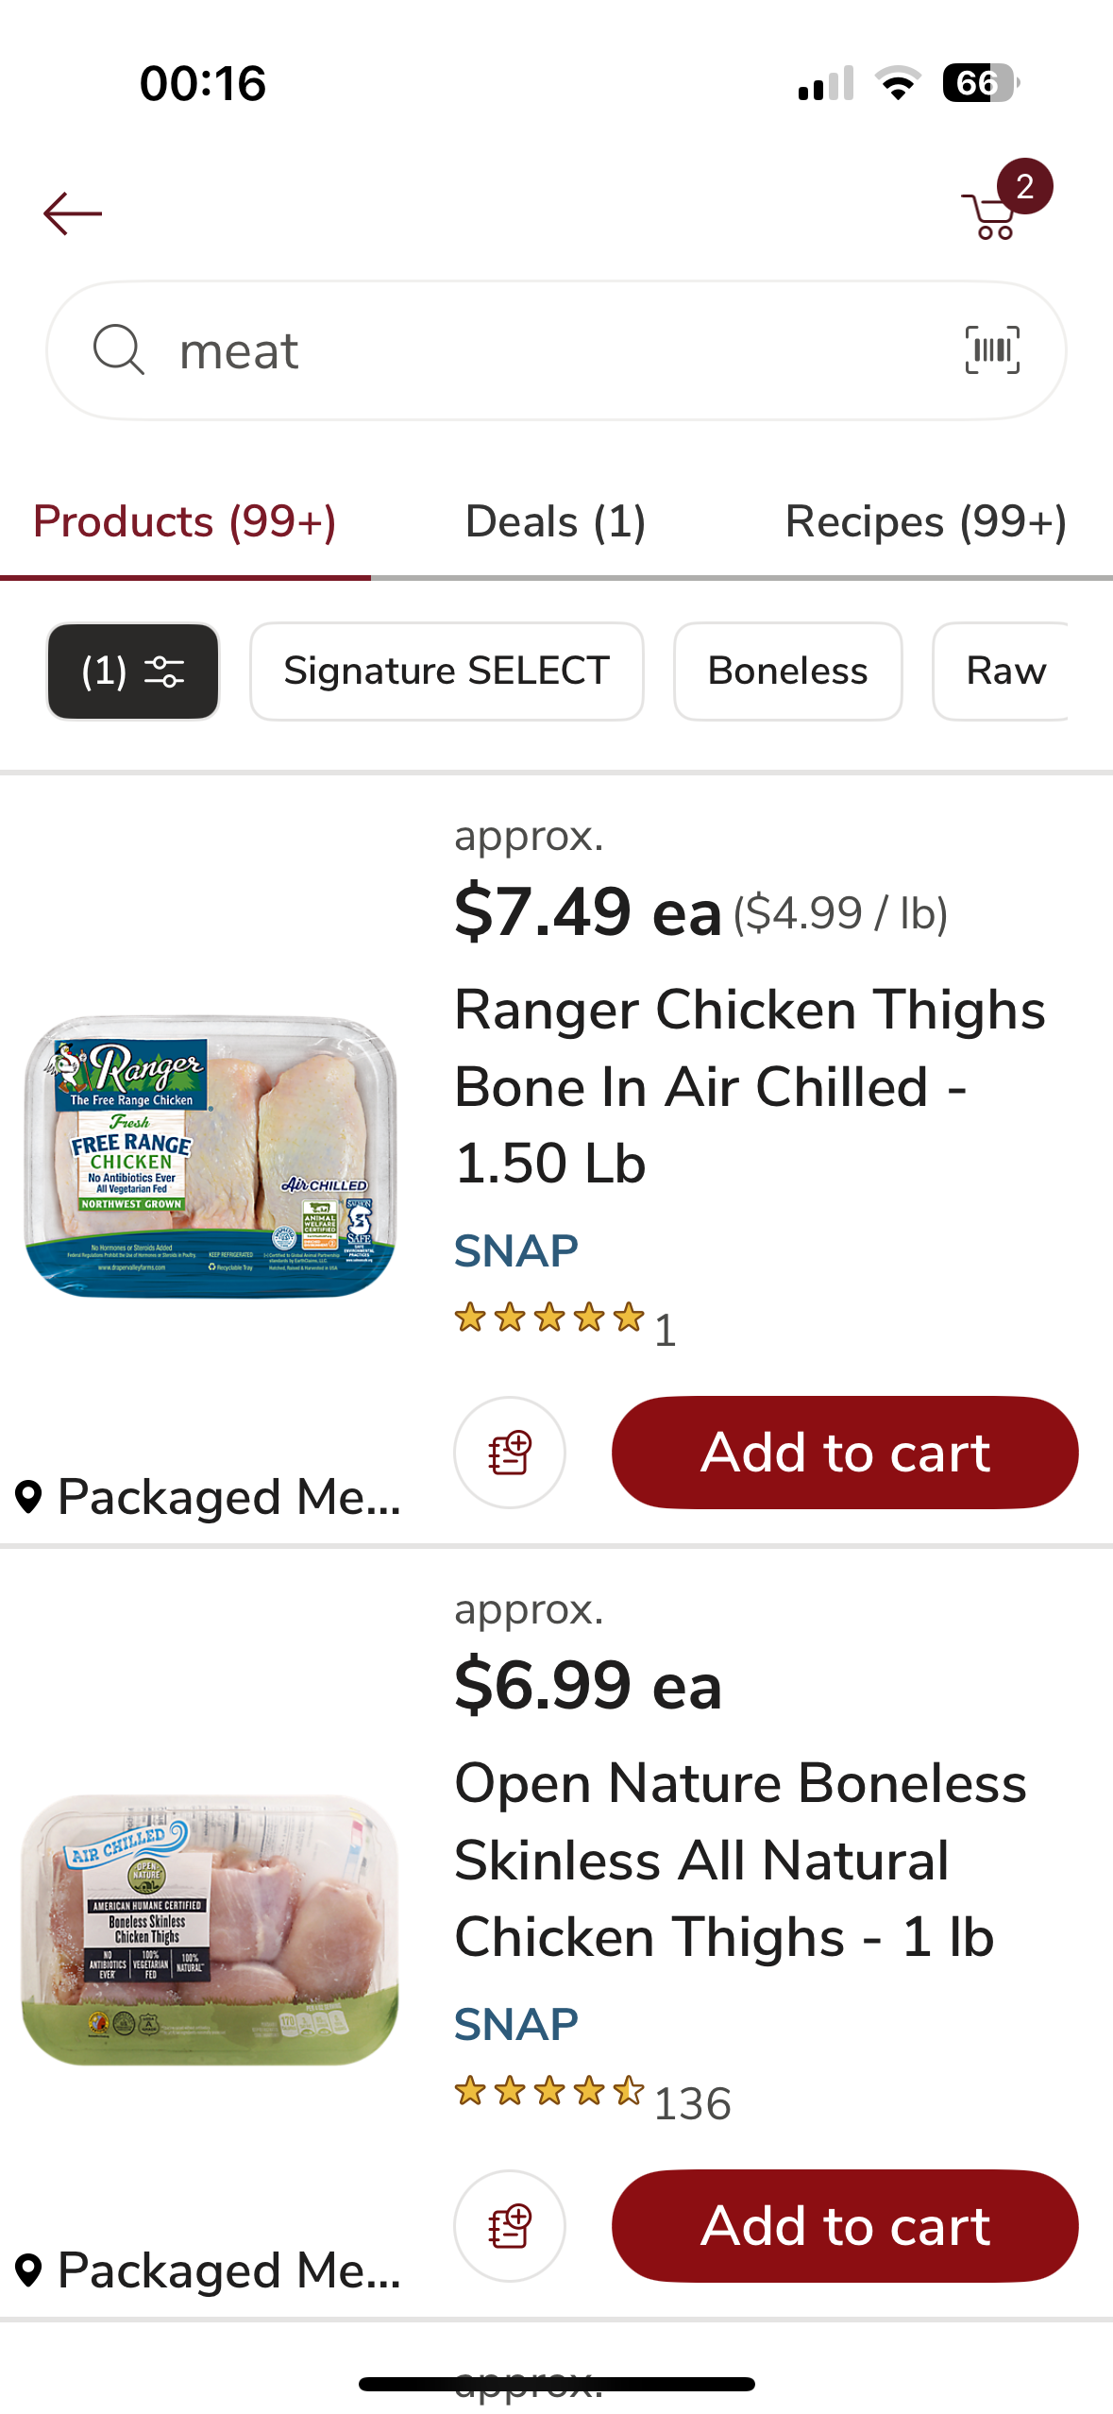Tap the back arrow icon
Screen dimensions: 1113x2414
pyautogui.click(x=73, y=214)
